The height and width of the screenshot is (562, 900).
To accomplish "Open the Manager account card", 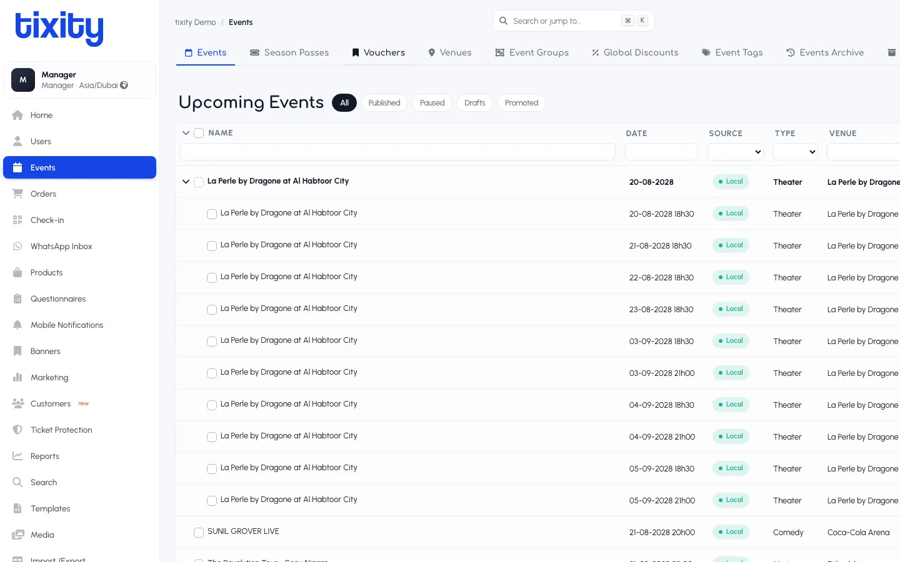I will pyautogui.click(x=80, y=80).
